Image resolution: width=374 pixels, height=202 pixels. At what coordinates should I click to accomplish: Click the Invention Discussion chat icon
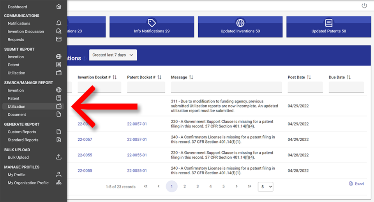(x=58, y=31)
